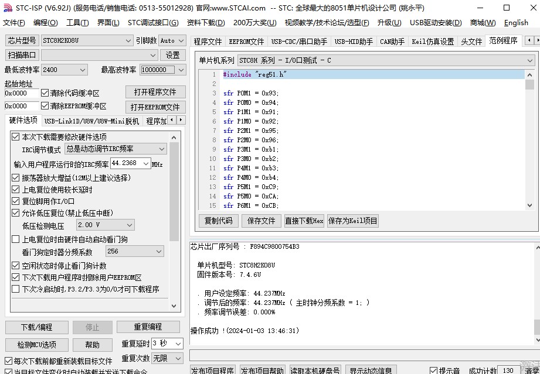Image resolution: width=540 pixels, height=374 pixels.
Task: Click the code editor vertical scrollbar thumb
Action: [529, 84]
